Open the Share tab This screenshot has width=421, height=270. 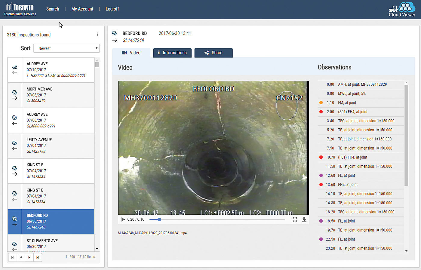(x=214, y=53)
